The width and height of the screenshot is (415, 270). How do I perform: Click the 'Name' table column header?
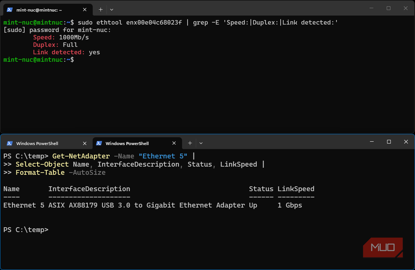[x=12, y=189]
